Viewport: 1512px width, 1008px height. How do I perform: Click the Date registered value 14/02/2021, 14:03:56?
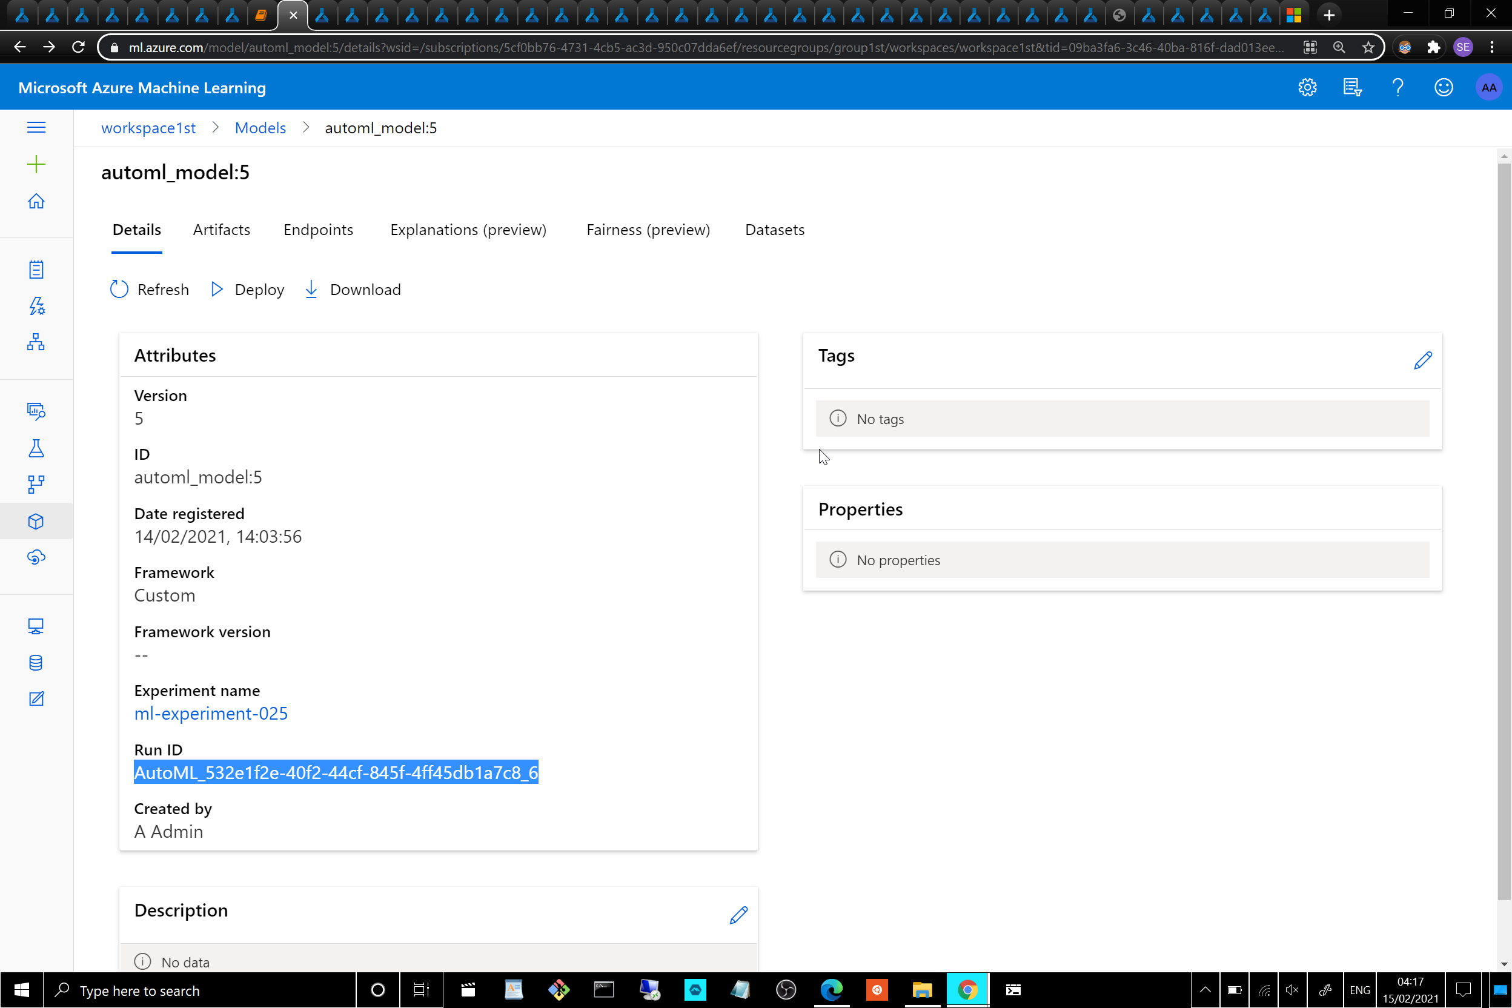click(218, 536)
